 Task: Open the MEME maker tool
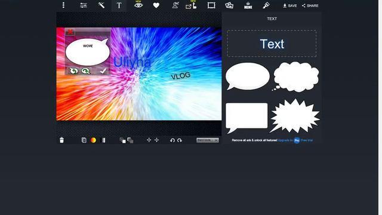[248, 5]
